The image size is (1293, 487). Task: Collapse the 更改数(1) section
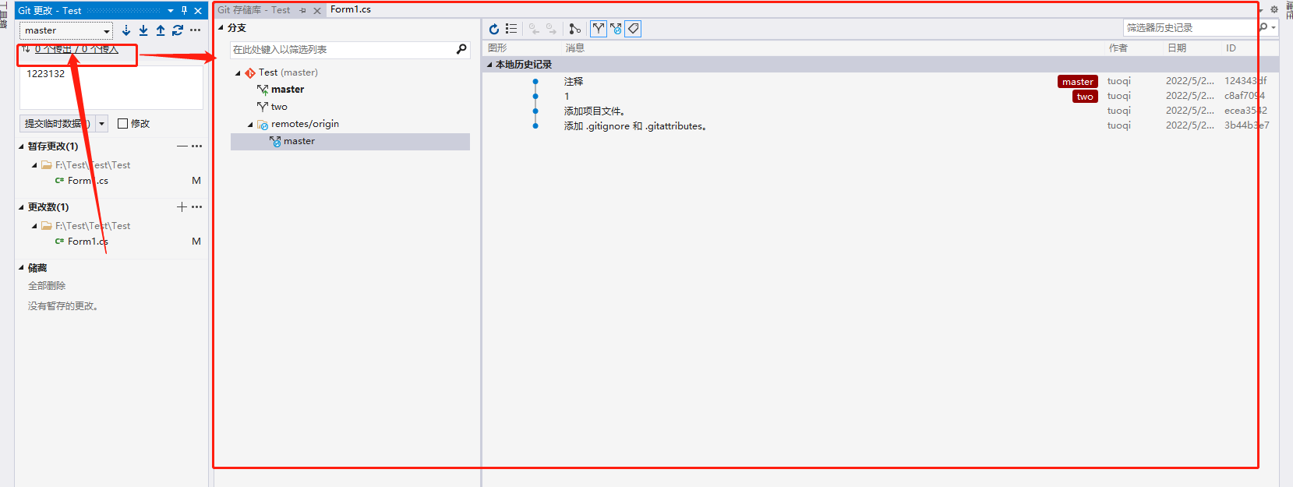coord(21,207)
